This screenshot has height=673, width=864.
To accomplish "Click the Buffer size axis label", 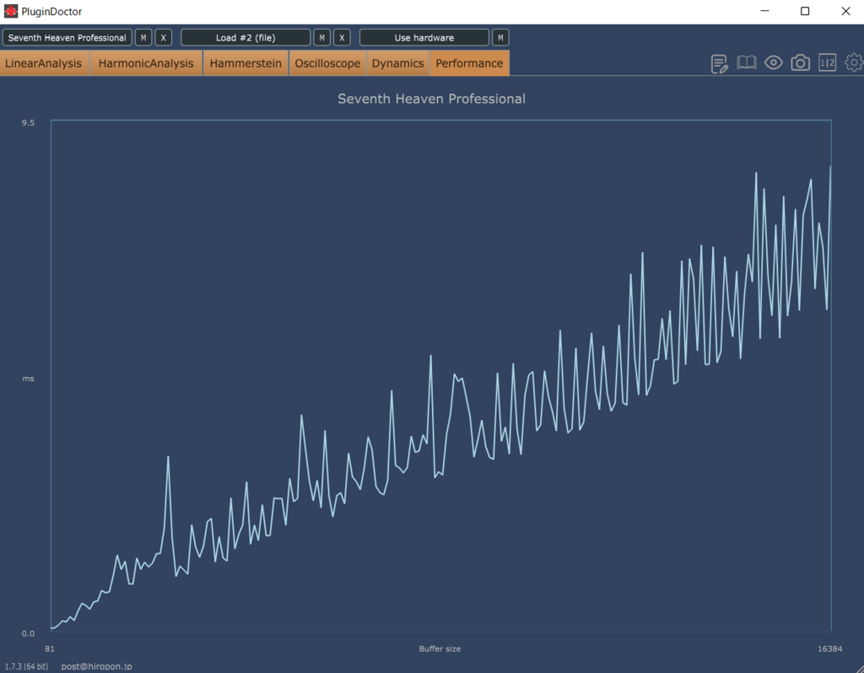I will (x=440, y=649).
